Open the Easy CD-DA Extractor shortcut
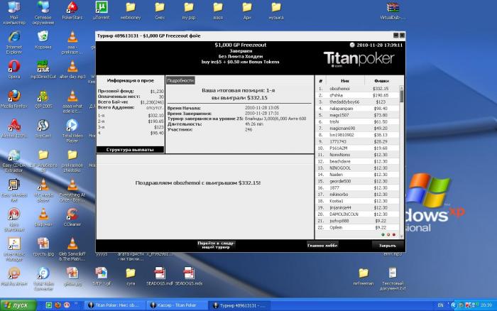This screenshot has width=497, height=311. 14,160
